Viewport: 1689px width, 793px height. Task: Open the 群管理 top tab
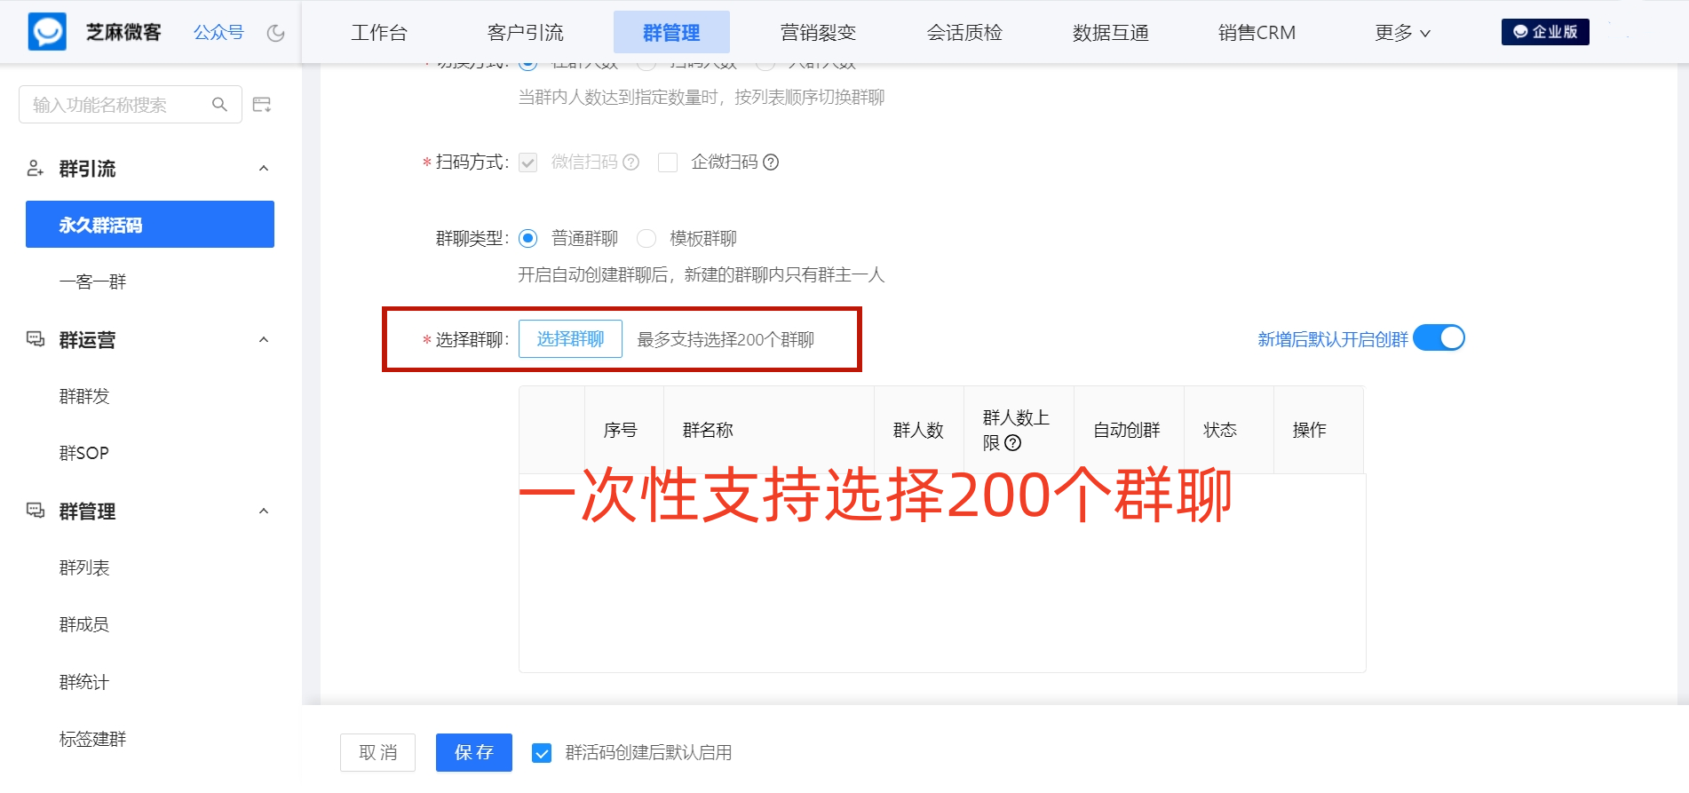[x=671, y=33]
